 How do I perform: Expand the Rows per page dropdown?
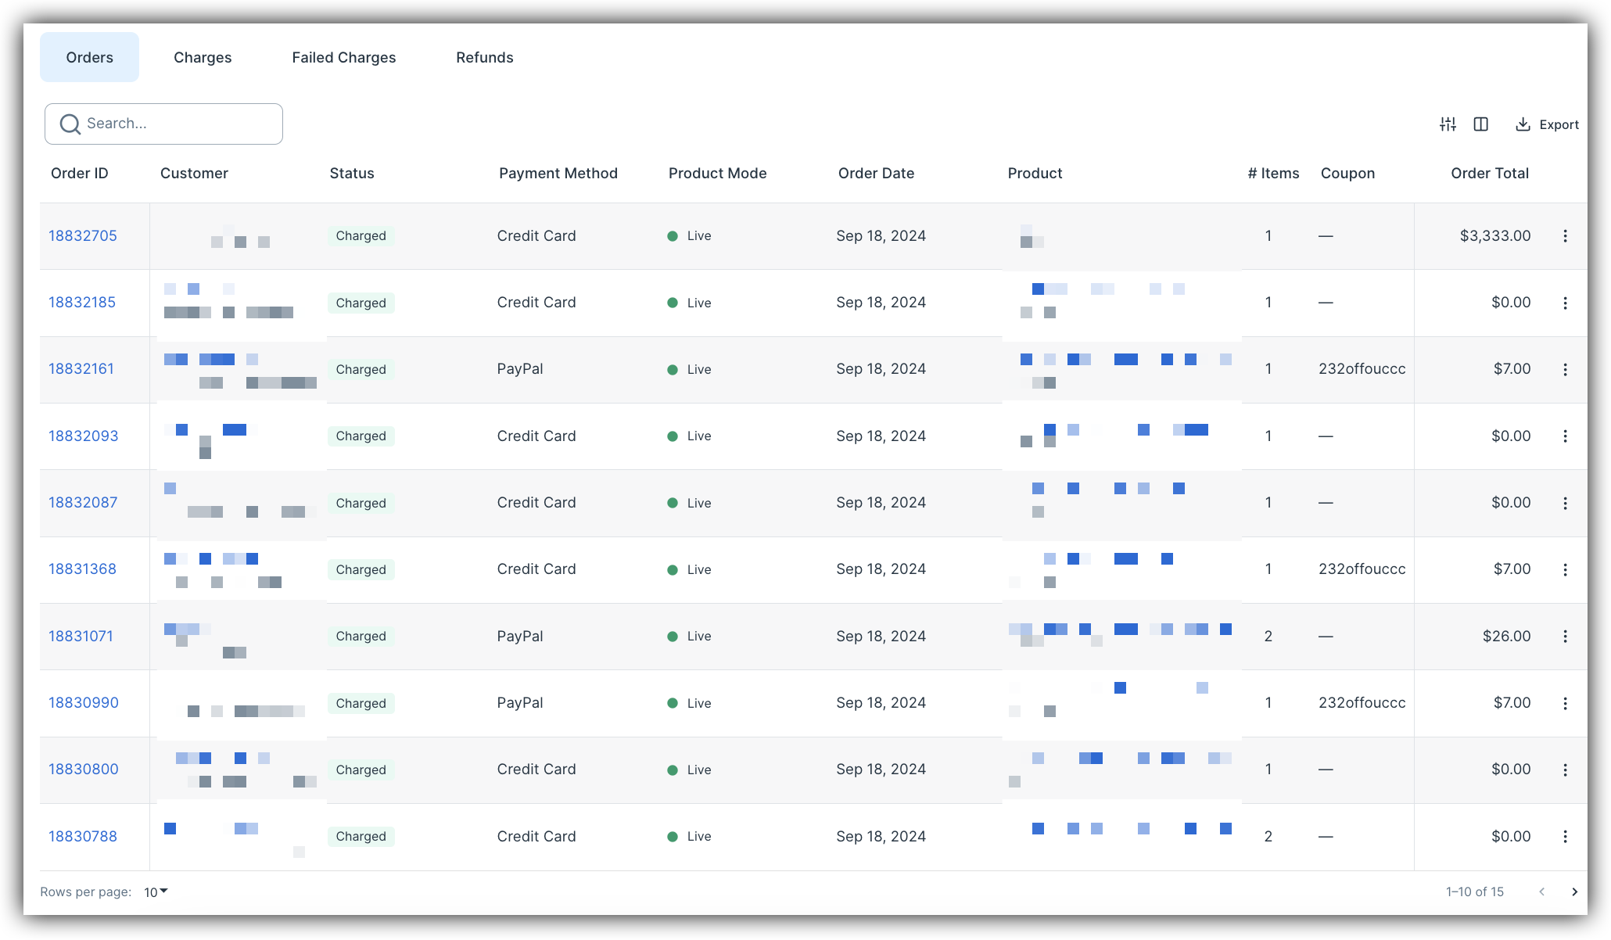(x=156, y=892)
